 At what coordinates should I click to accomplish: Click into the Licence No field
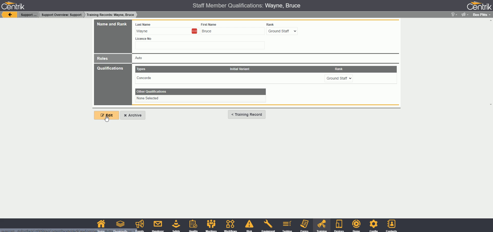click(200, 45)
